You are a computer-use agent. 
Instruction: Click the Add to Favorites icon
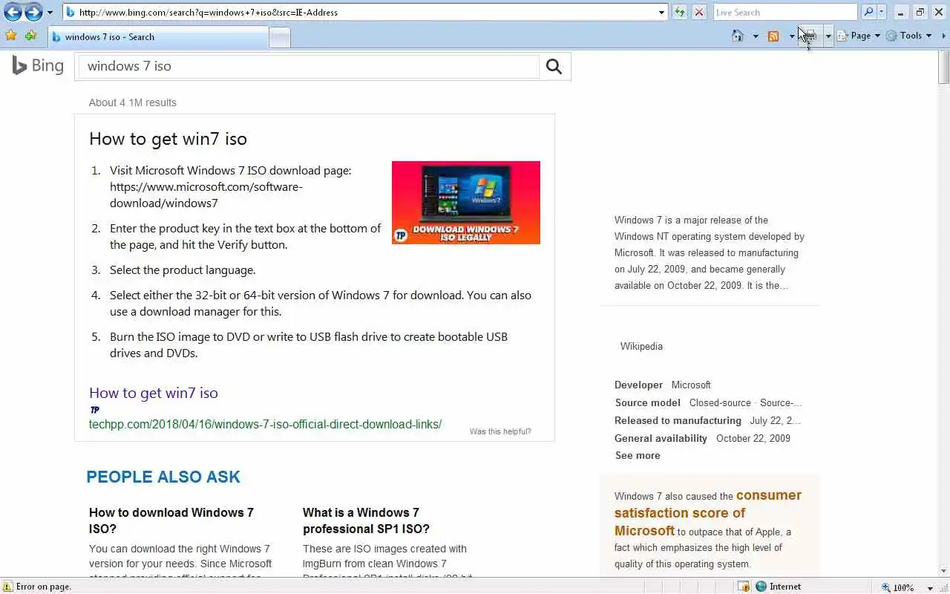pyautogui.click(x=30, y=36)
